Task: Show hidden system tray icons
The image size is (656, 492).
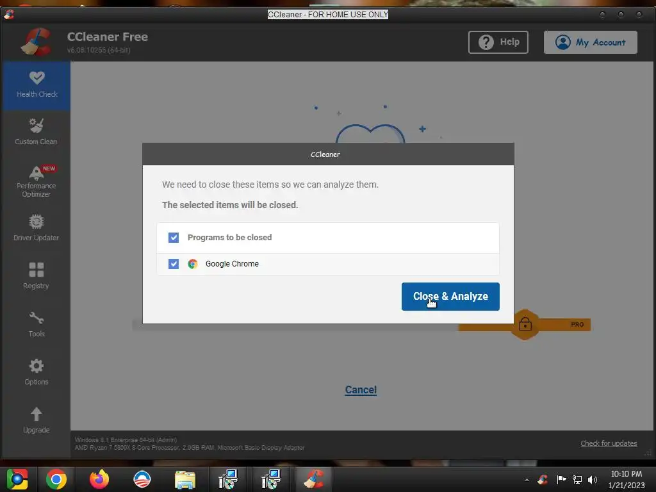Action: [527, 479]
